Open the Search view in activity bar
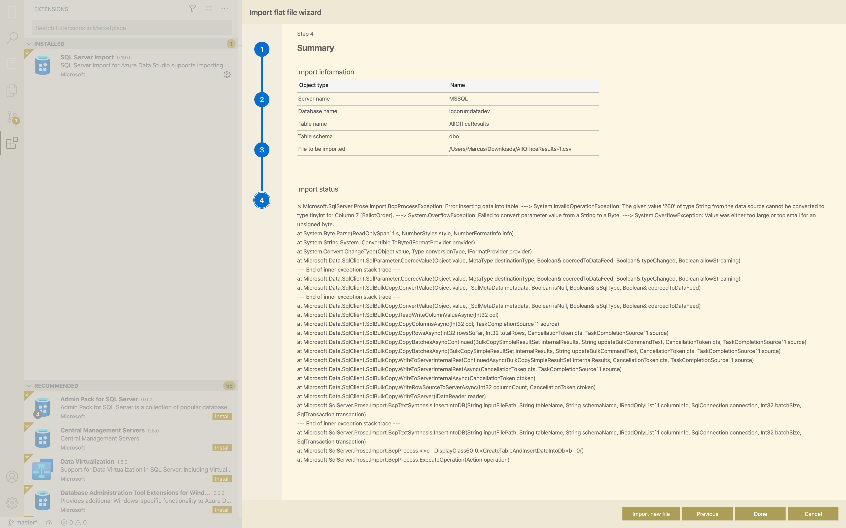 [x=12, y=38]
